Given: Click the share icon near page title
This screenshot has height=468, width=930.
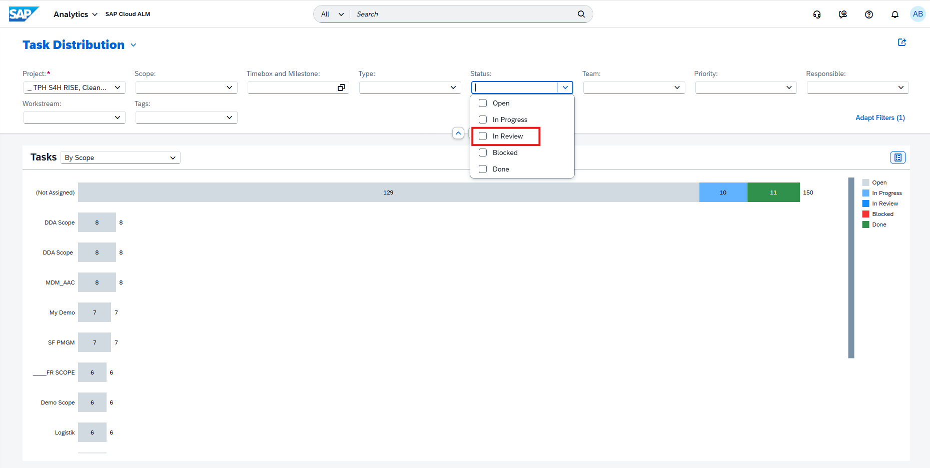Looking at the screenshot, I should (x=902, y=42).
